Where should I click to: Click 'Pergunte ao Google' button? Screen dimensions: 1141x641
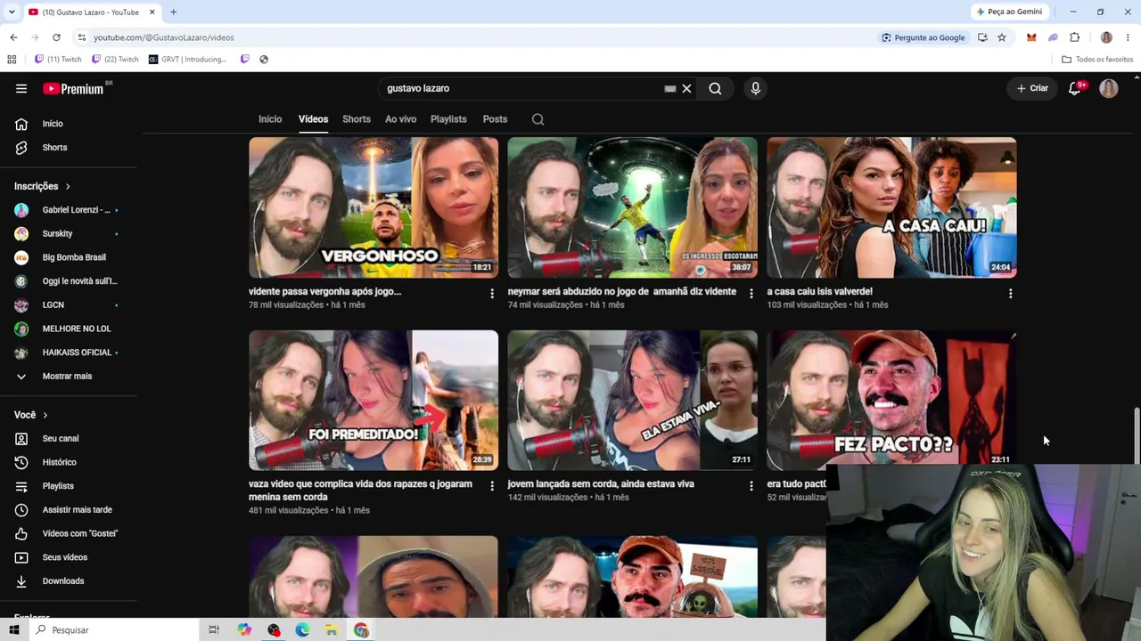pyautogui.click(x=923, y=37)
